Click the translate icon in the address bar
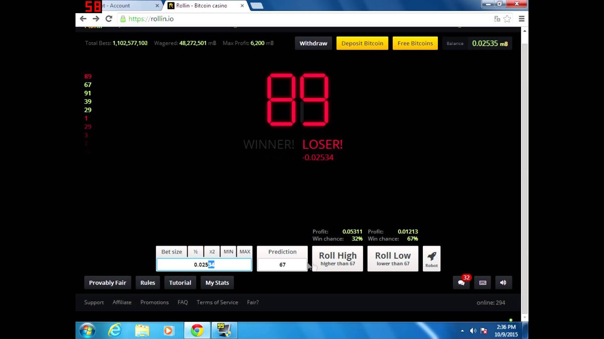The width and height of the screenshot is (604, 339). [497, 19]
